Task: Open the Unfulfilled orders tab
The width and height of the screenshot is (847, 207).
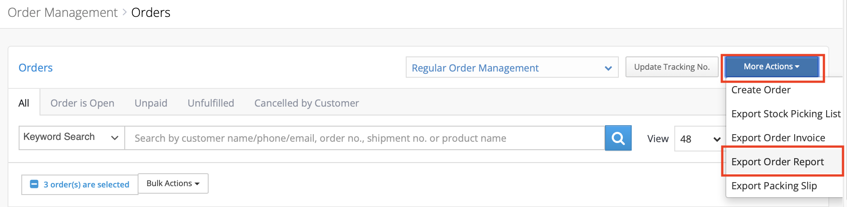Action: [x=211, y=103]
